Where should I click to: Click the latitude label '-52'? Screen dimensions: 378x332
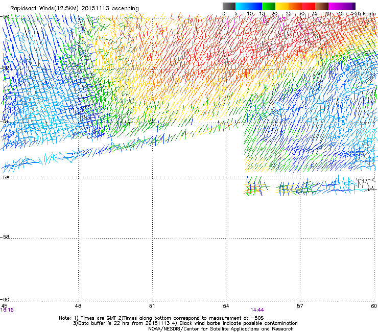[x=5, y=68]
